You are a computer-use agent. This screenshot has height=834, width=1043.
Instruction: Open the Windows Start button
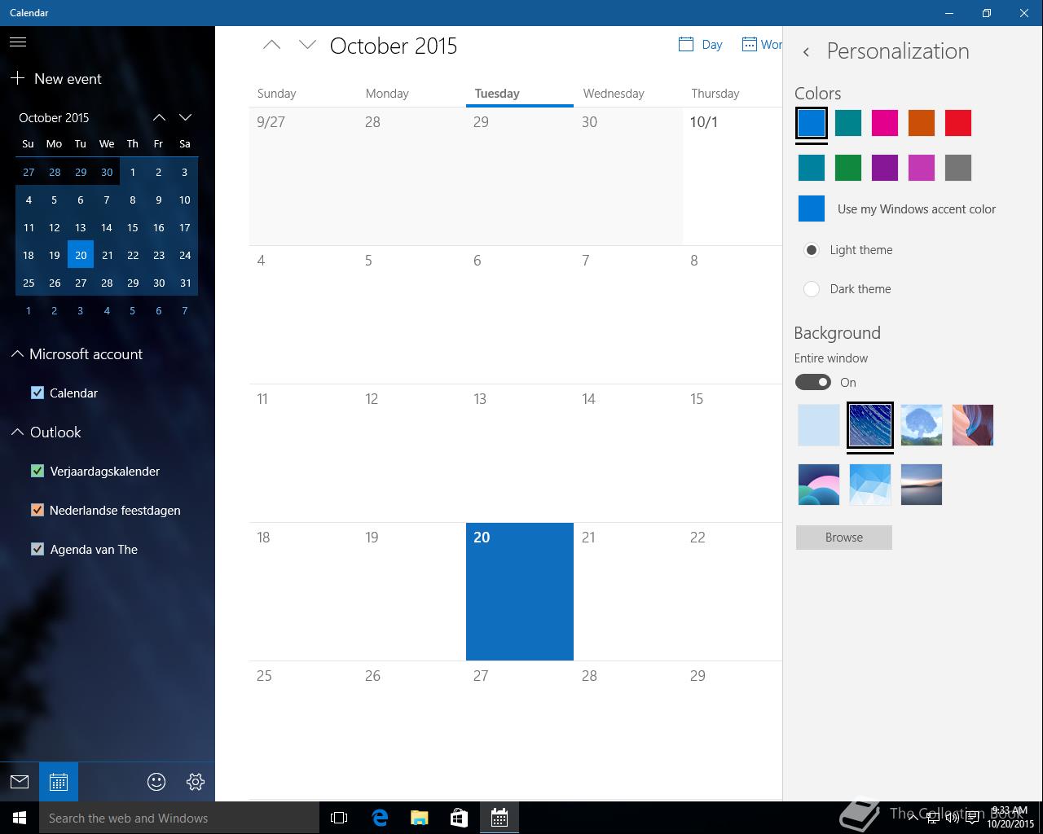[20, 818]
